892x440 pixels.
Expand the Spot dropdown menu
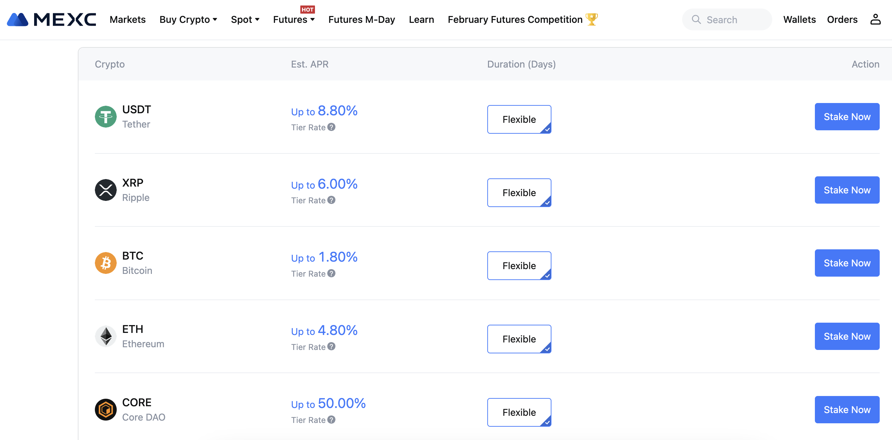tap(245, 19)
